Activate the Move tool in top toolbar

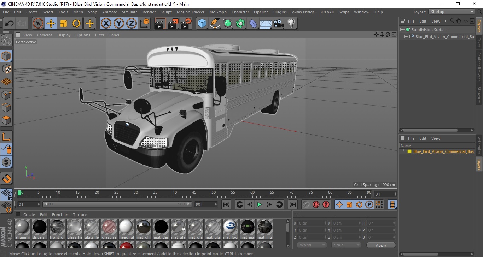51,24
